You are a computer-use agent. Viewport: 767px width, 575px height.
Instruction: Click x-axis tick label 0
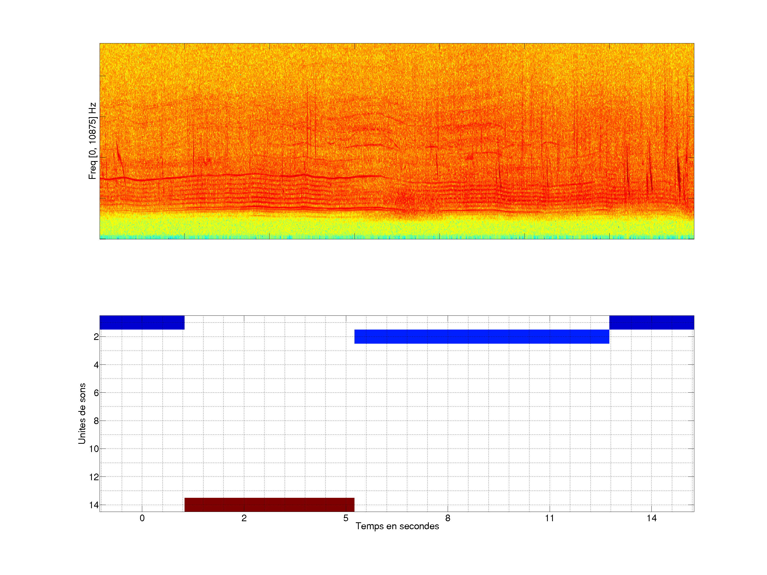coord(142,518)
